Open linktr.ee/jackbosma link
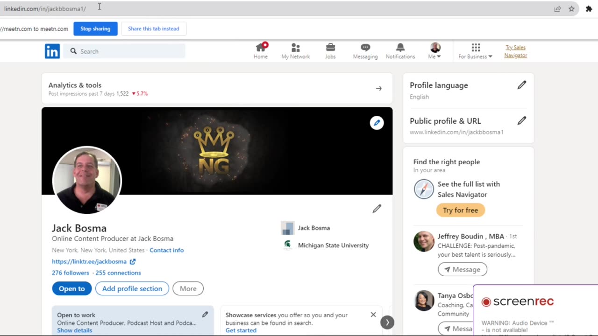Viewport: 598px width, 336px height. point(93,261)
